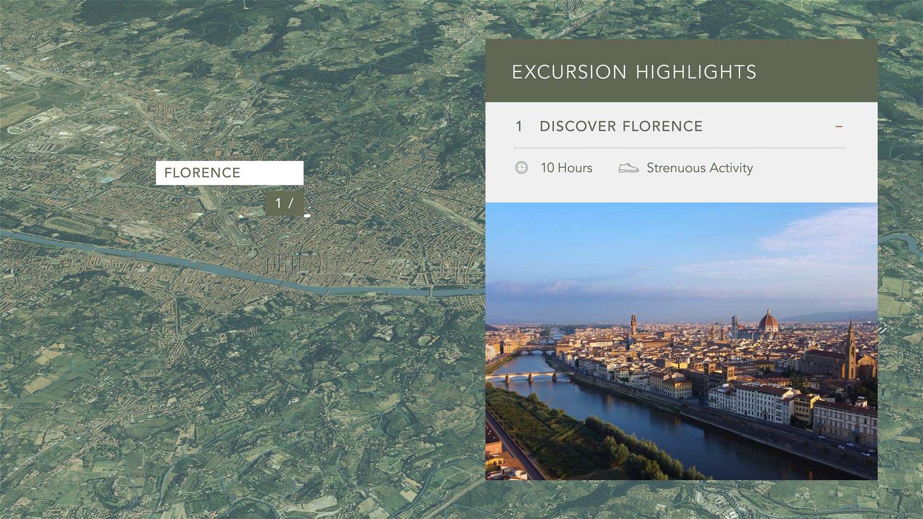Select the 'Strenuous Activity' label
Screen dimensions: 923x519
[699, 168]
